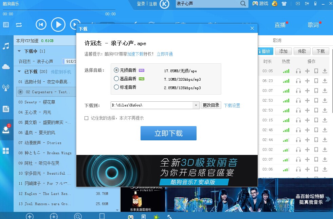The width and height of the screenshot is (333, 219).
Task: Click the locate target icon in bottom bar
Action: 54,216
